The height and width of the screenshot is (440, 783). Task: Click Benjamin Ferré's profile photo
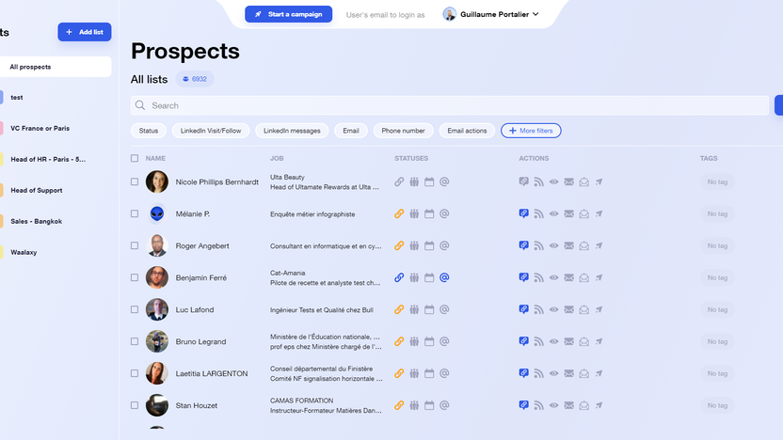pyautogui.click(x=157, y=278)
